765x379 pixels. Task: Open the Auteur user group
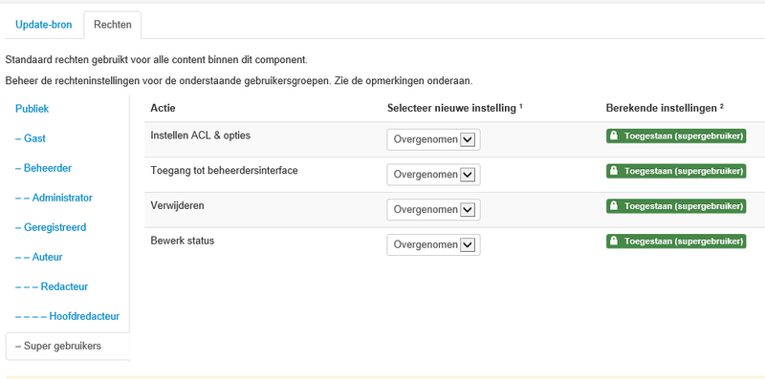pyautogui.click(x=39, y=257)
